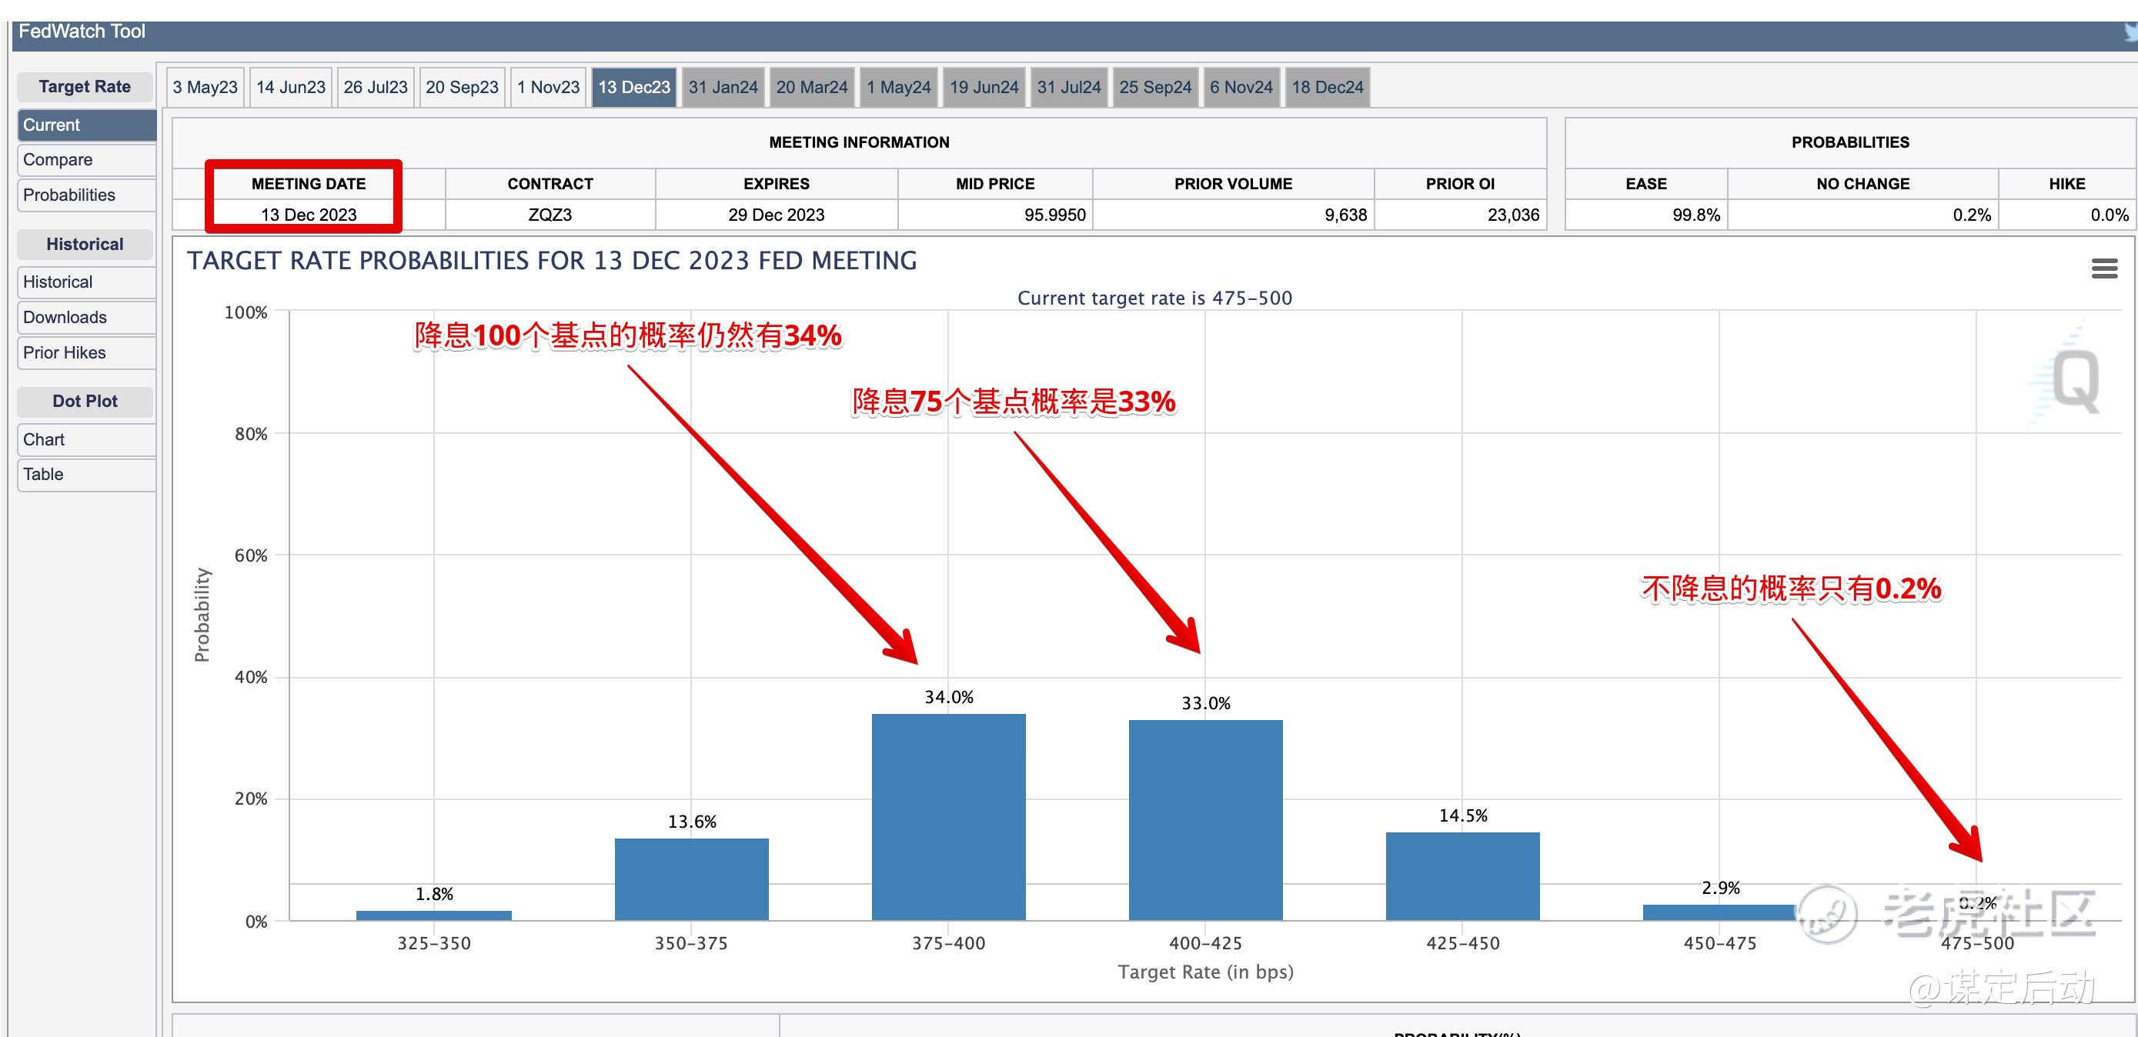Open the Dot Plot Table link
2138x1037 pixels.
point(85,475)
